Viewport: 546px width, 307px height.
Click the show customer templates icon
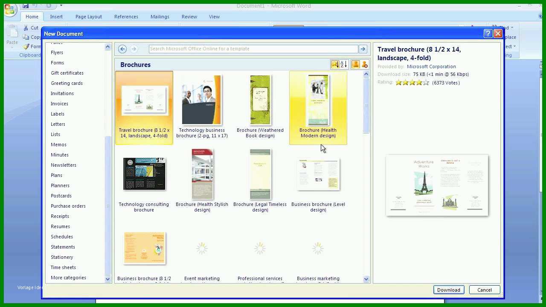355,64
